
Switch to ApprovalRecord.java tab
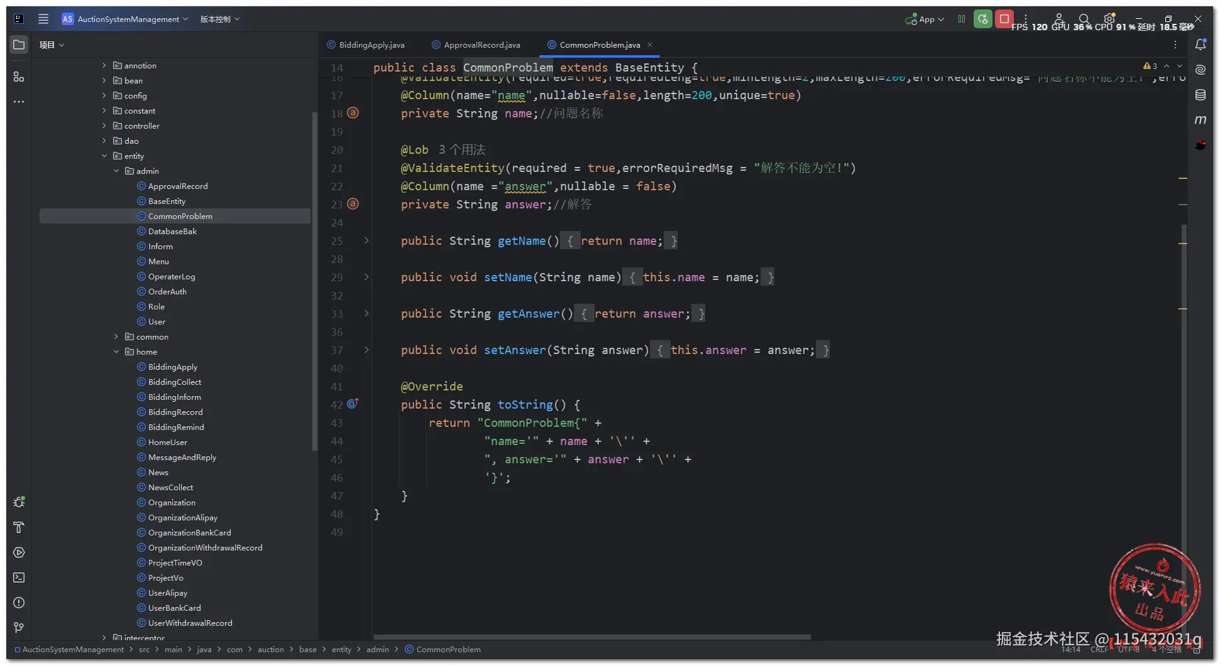(x=476, y=45)
